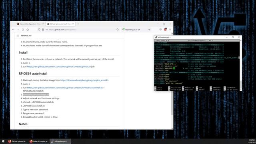
Task: Open the red extension icon in toolbar
Action: pyautogui.click(x=165, y=29)
